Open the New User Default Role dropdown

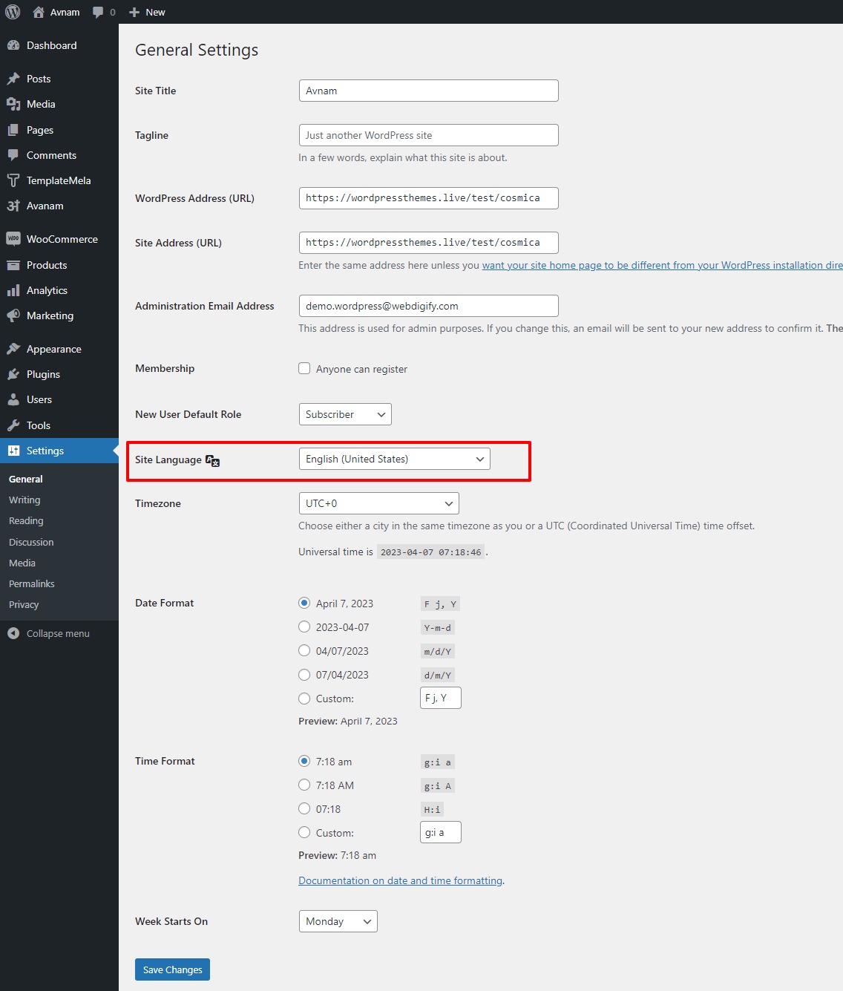click(345, 414)
